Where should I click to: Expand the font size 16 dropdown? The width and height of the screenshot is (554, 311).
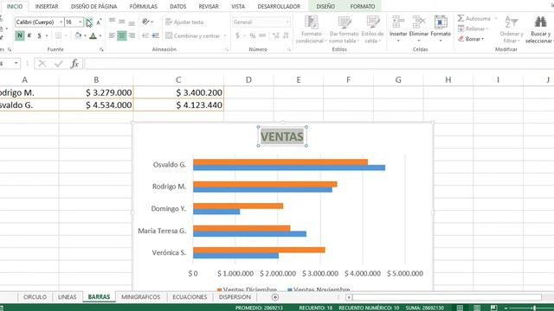pos(81,22)
